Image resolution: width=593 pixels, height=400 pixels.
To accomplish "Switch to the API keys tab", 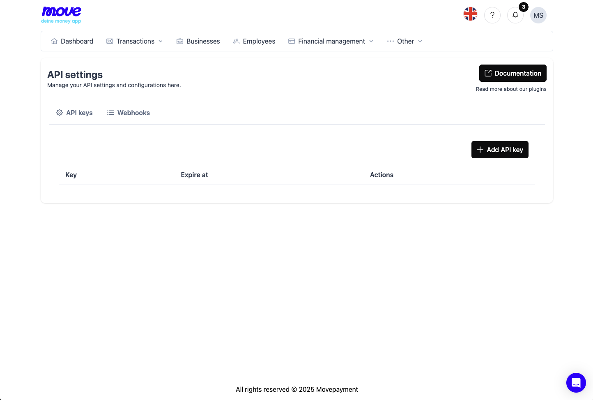I will (x=74, y=113).
